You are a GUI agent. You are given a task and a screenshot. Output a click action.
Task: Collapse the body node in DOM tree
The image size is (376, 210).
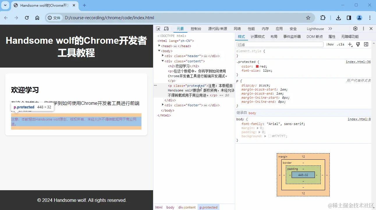pos(159,51)
